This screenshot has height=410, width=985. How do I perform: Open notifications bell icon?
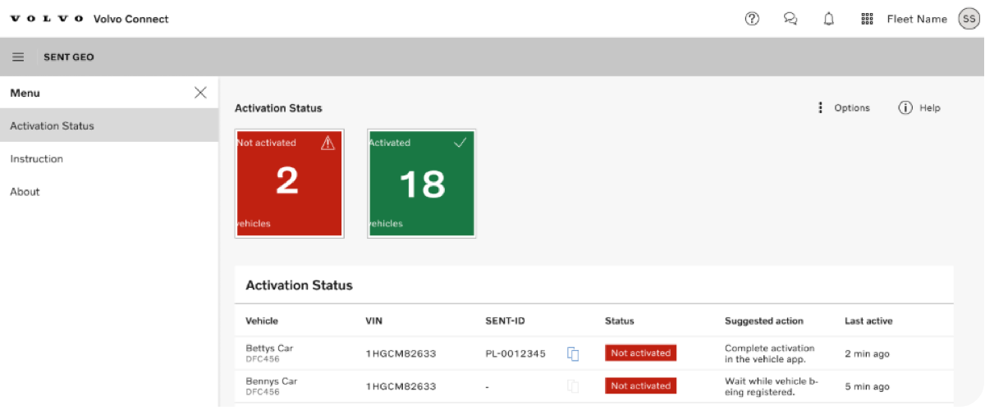829,19
